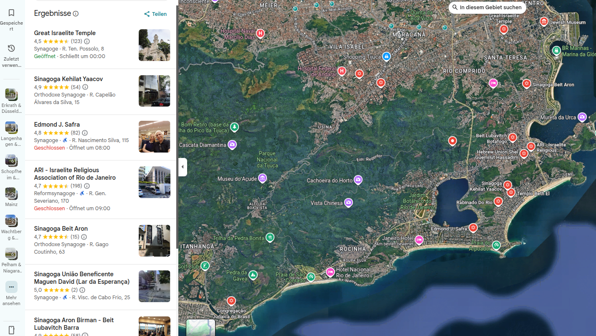Share results with the Teilen button
Screen dimensions: 596x336
coord(155,14)
